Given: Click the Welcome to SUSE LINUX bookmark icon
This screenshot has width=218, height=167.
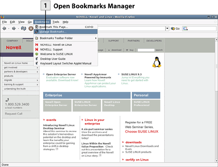Looking at the screenshot, I should [37, 54].
